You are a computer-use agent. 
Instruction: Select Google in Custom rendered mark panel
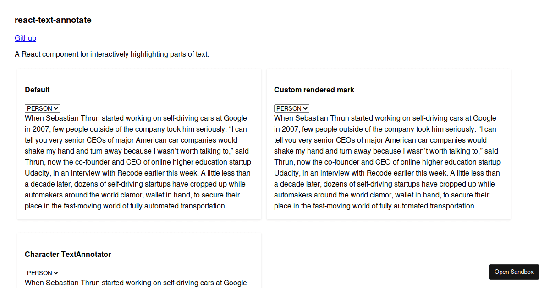pyautogui.click(x=484, y=118)
